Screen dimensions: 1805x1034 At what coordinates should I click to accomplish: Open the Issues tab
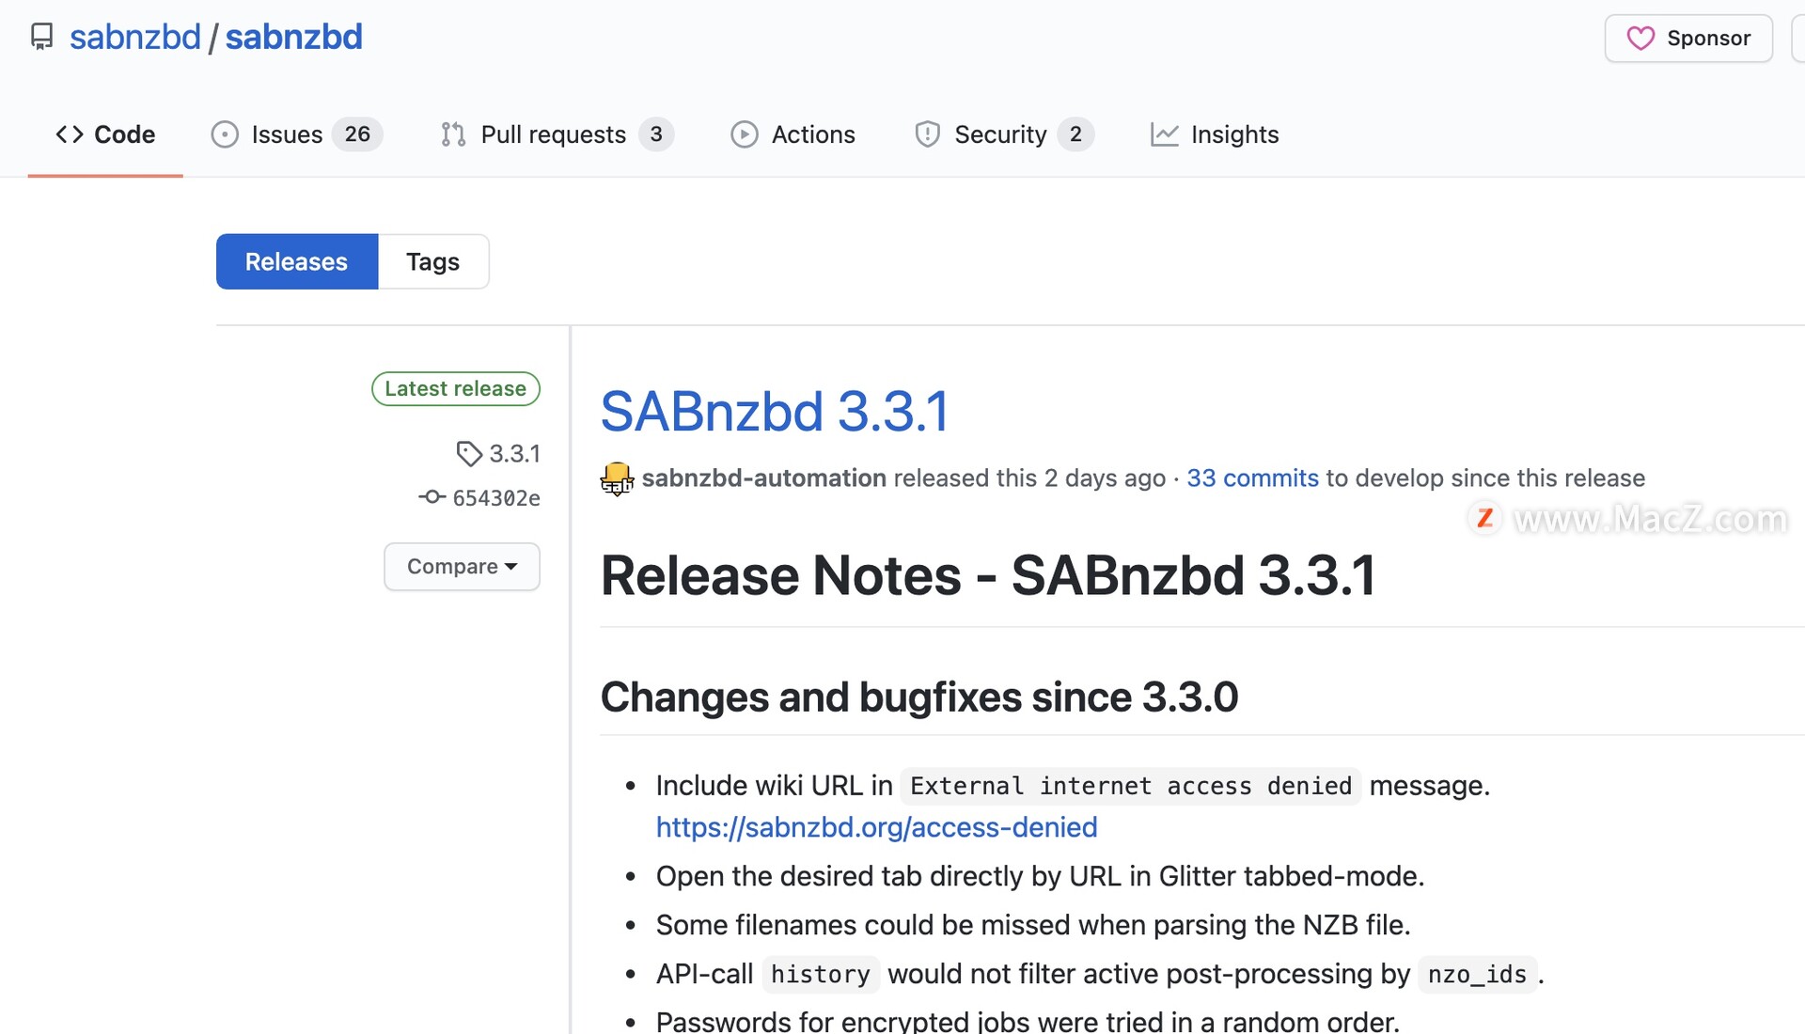(x=287, y=134)
